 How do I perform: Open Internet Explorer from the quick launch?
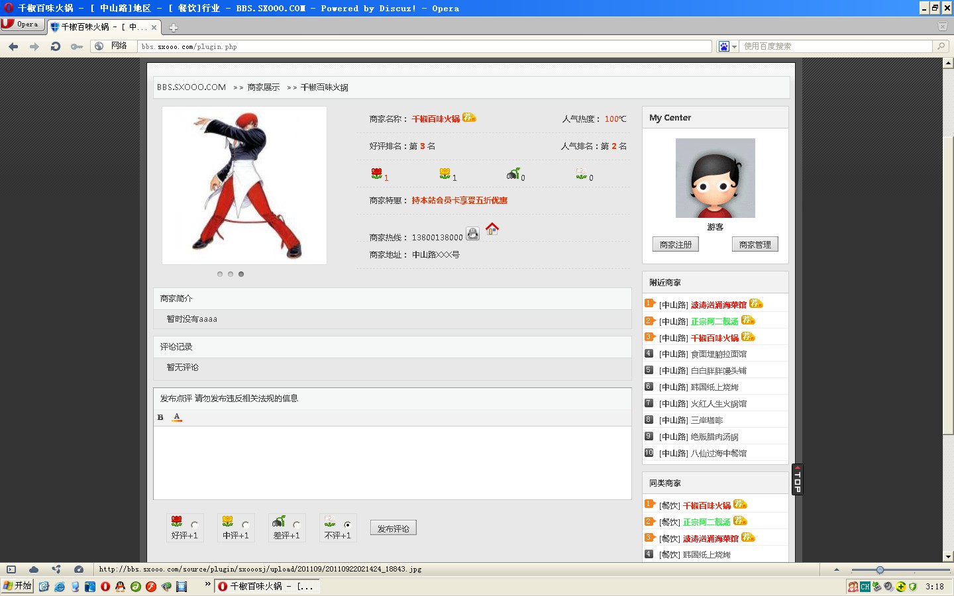point(60,587)
